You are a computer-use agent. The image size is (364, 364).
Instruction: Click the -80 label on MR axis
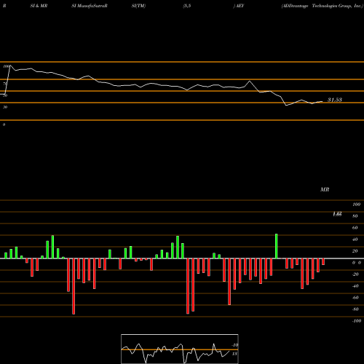point(355,309)
